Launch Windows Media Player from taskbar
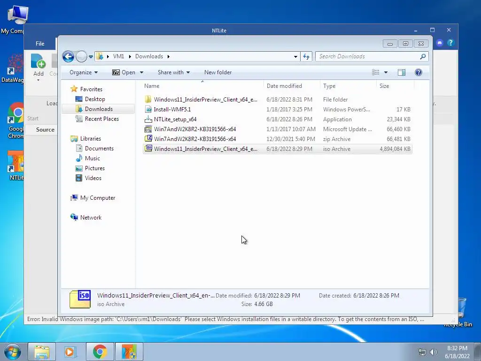Viewport: 481px width, 361px height. point(70,352)
